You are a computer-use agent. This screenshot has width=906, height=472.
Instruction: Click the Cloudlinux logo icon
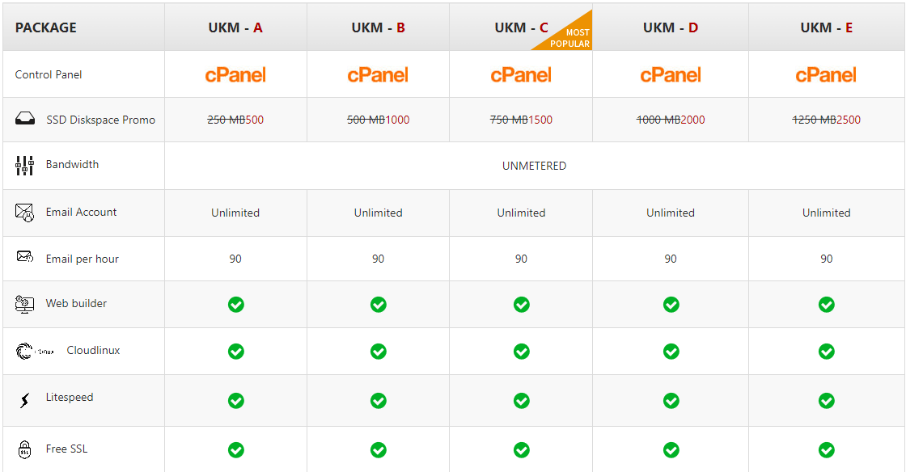click(x=35, y=351)
